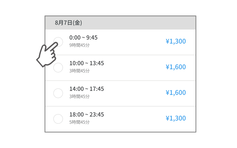Click the 5時間45分 duration text
237x148 pixels.
(79, 122)
